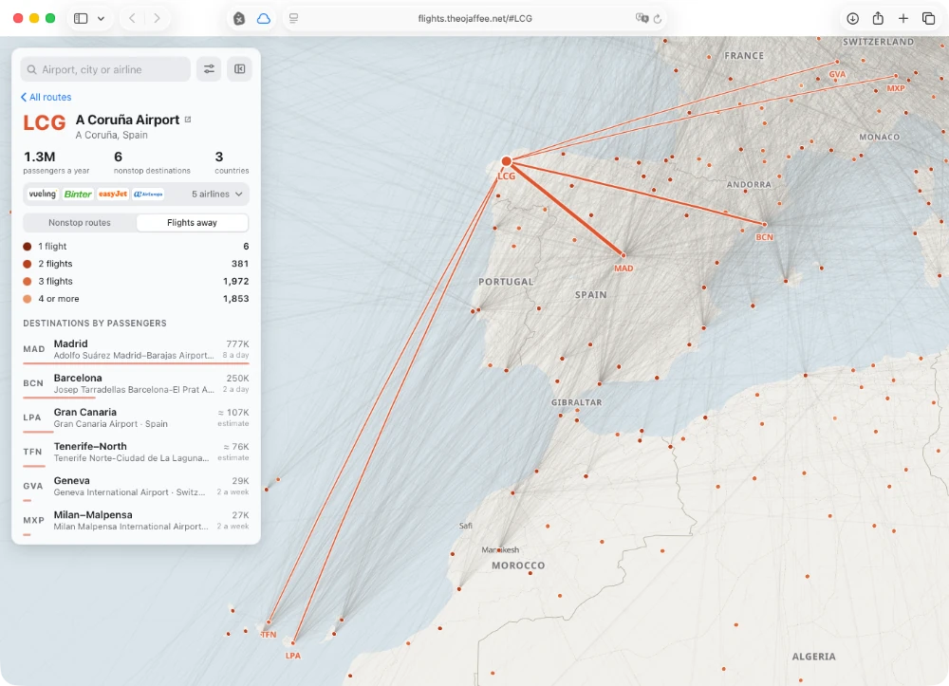
Task: Click the 381 count for 2 flights
Action: [x=240, y=264]
